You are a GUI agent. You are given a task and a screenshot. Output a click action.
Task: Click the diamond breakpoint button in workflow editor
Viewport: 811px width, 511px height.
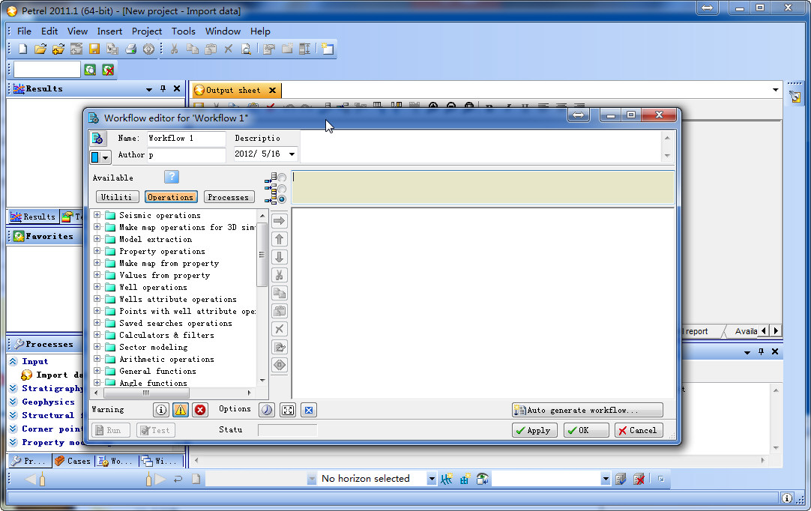[280, 365]
